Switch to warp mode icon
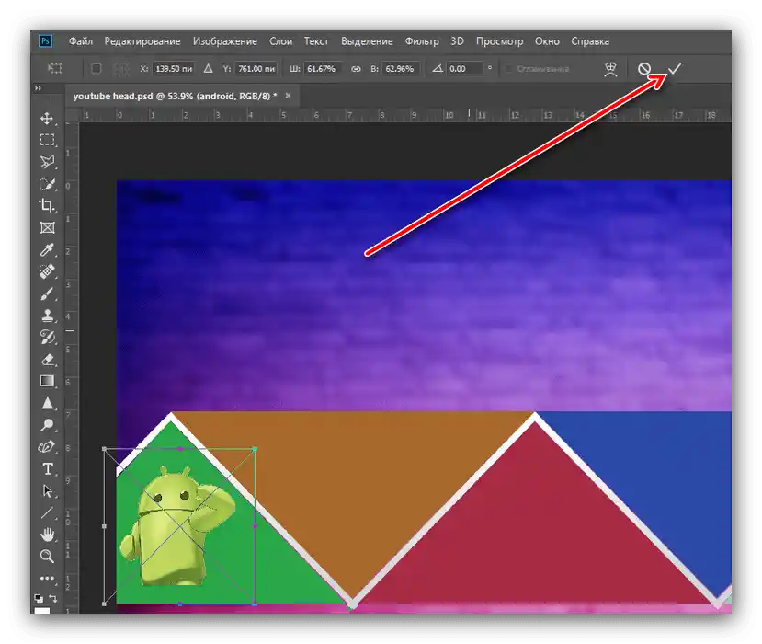 pos(610,69)
